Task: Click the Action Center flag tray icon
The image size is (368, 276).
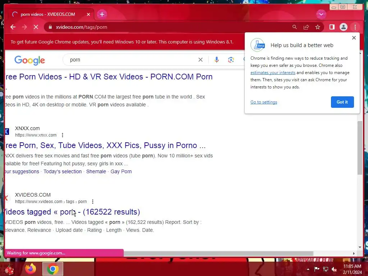Action: [x=317, y=269]
